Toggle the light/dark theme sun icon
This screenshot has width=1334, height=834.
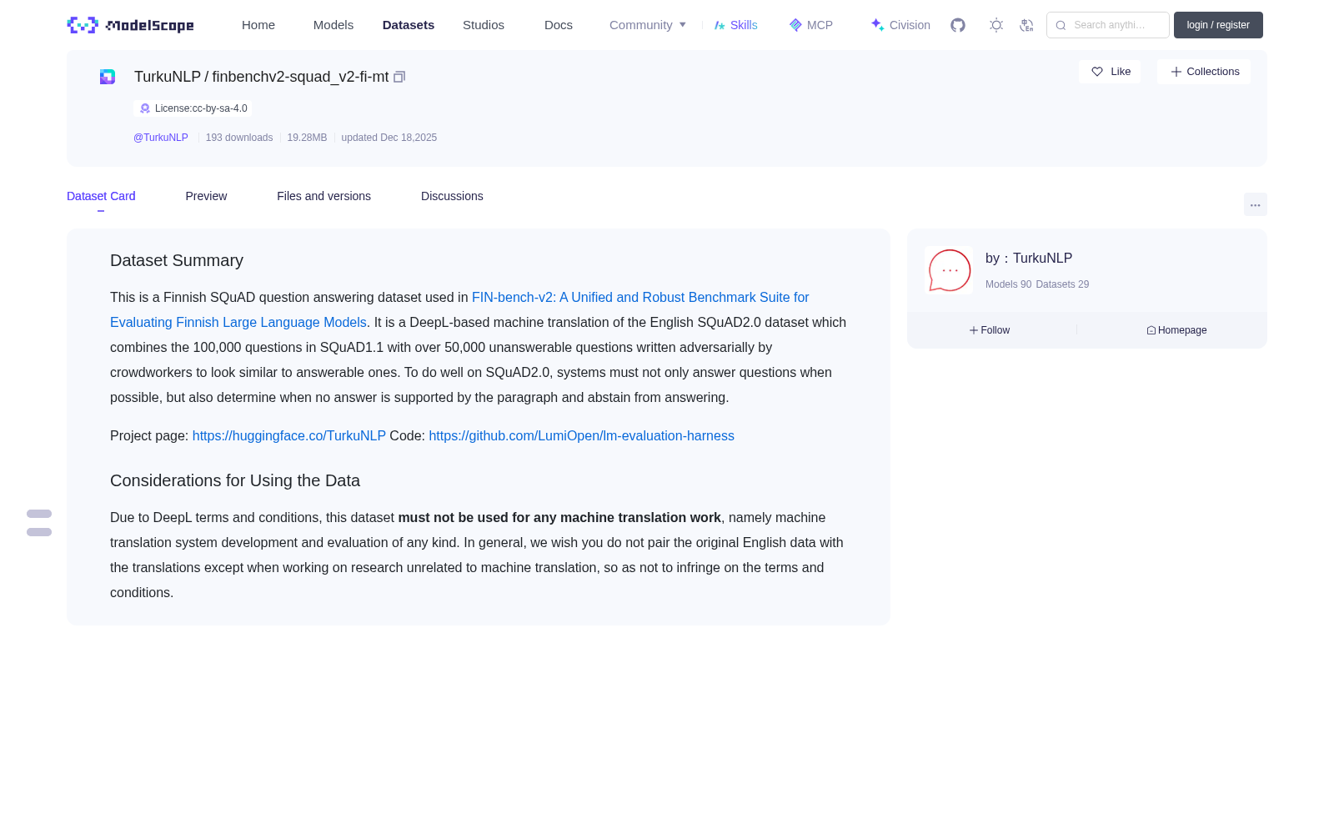(996, 25)
